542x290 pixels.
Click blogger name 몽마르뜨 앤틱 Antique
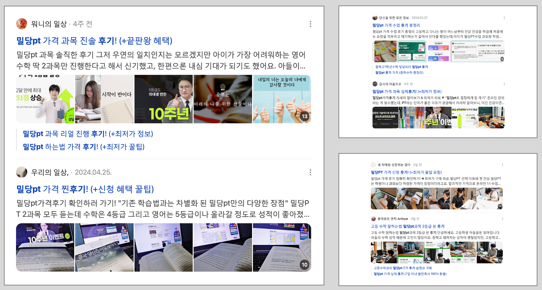pyautogui.click(x=393, y=219)
